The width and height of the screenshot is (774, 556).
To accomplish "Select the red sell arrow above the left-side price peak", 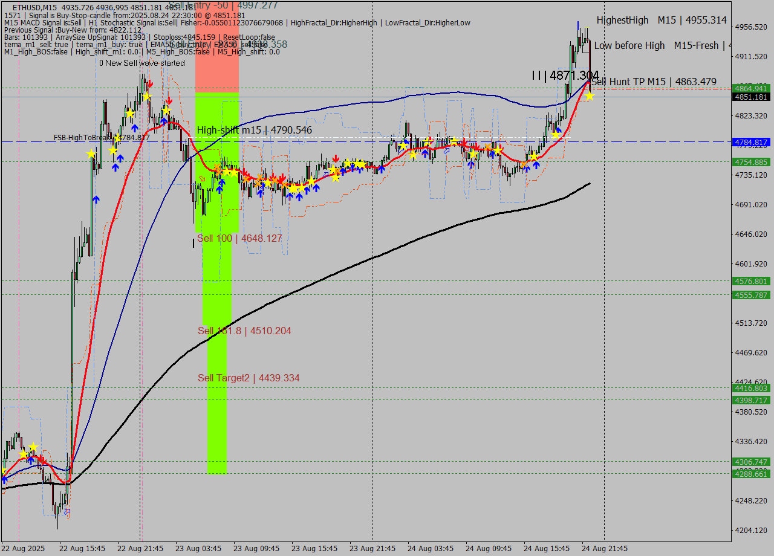I will [169, 102].
